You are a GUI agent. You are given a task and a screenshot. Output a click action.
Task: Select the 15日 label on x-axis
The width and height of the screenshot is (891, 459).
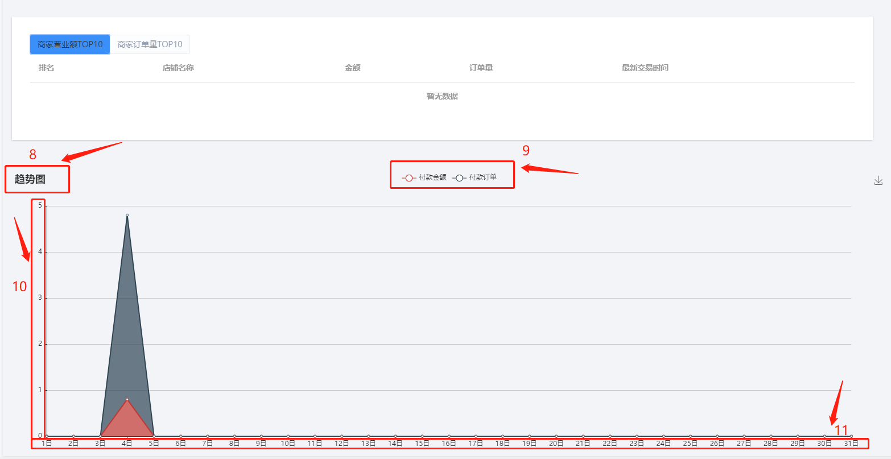[x=422, y=443]
